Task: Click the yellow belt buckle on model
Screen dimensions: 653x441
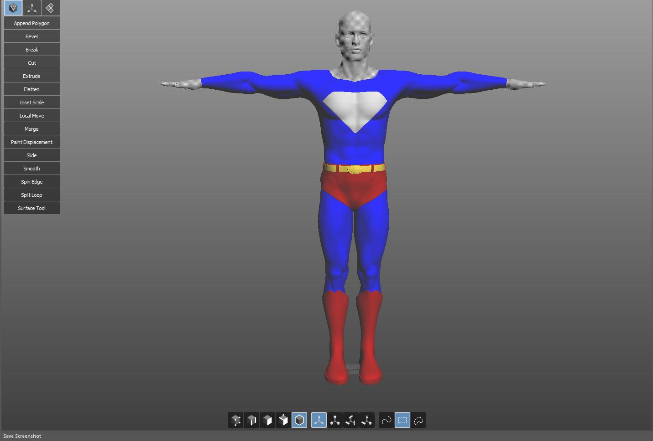Action: click(355, 169)
